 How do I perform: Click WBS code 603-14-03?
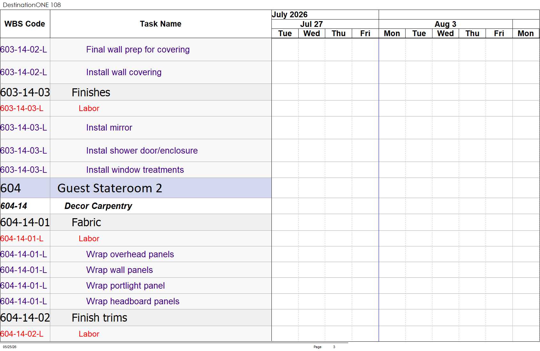(x=25, y=92)
